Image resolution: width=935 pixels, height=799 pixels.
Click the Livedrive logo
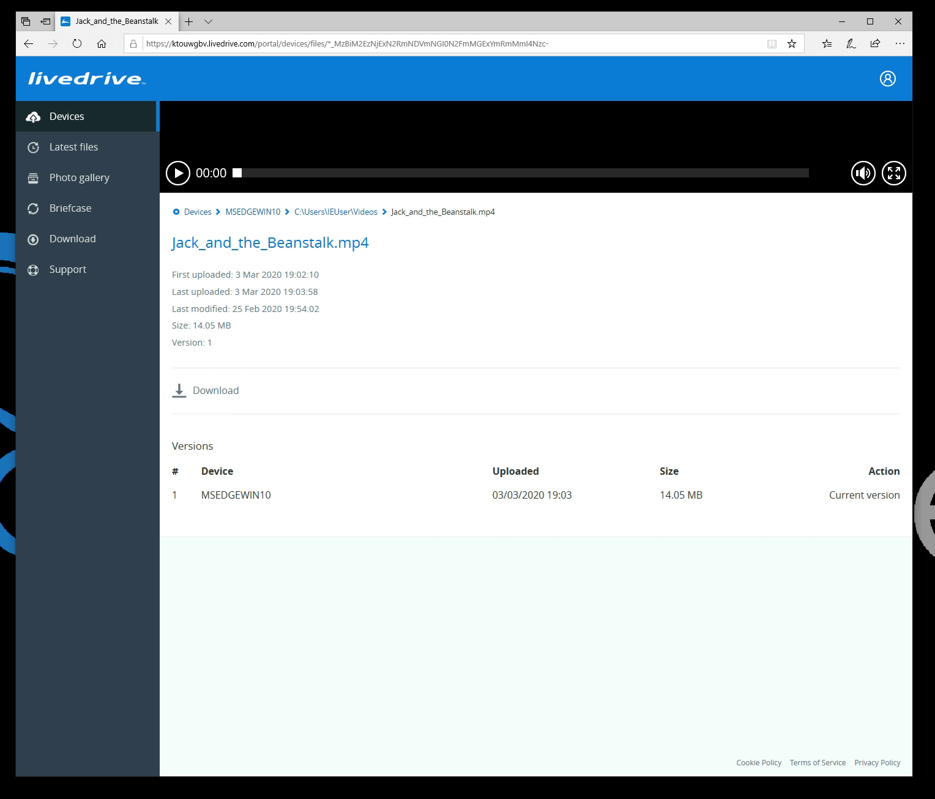(x=86, y=79)
